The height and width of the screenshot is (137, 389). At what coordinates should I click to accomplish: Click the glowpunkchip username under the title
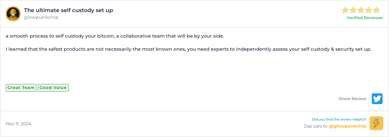pyautogui.click(x=41, y=17)
